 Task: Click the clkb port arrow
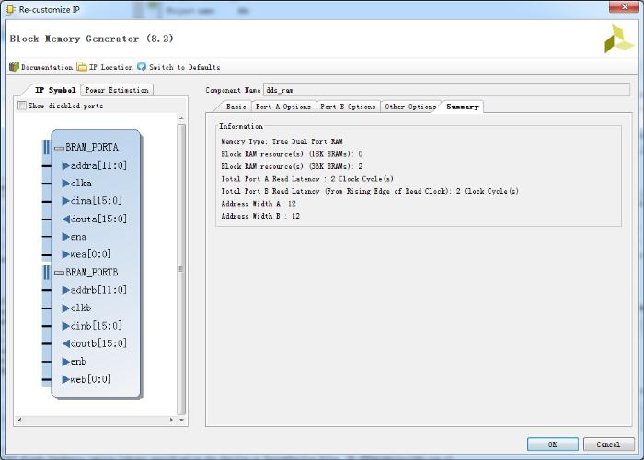coord(65,308)
